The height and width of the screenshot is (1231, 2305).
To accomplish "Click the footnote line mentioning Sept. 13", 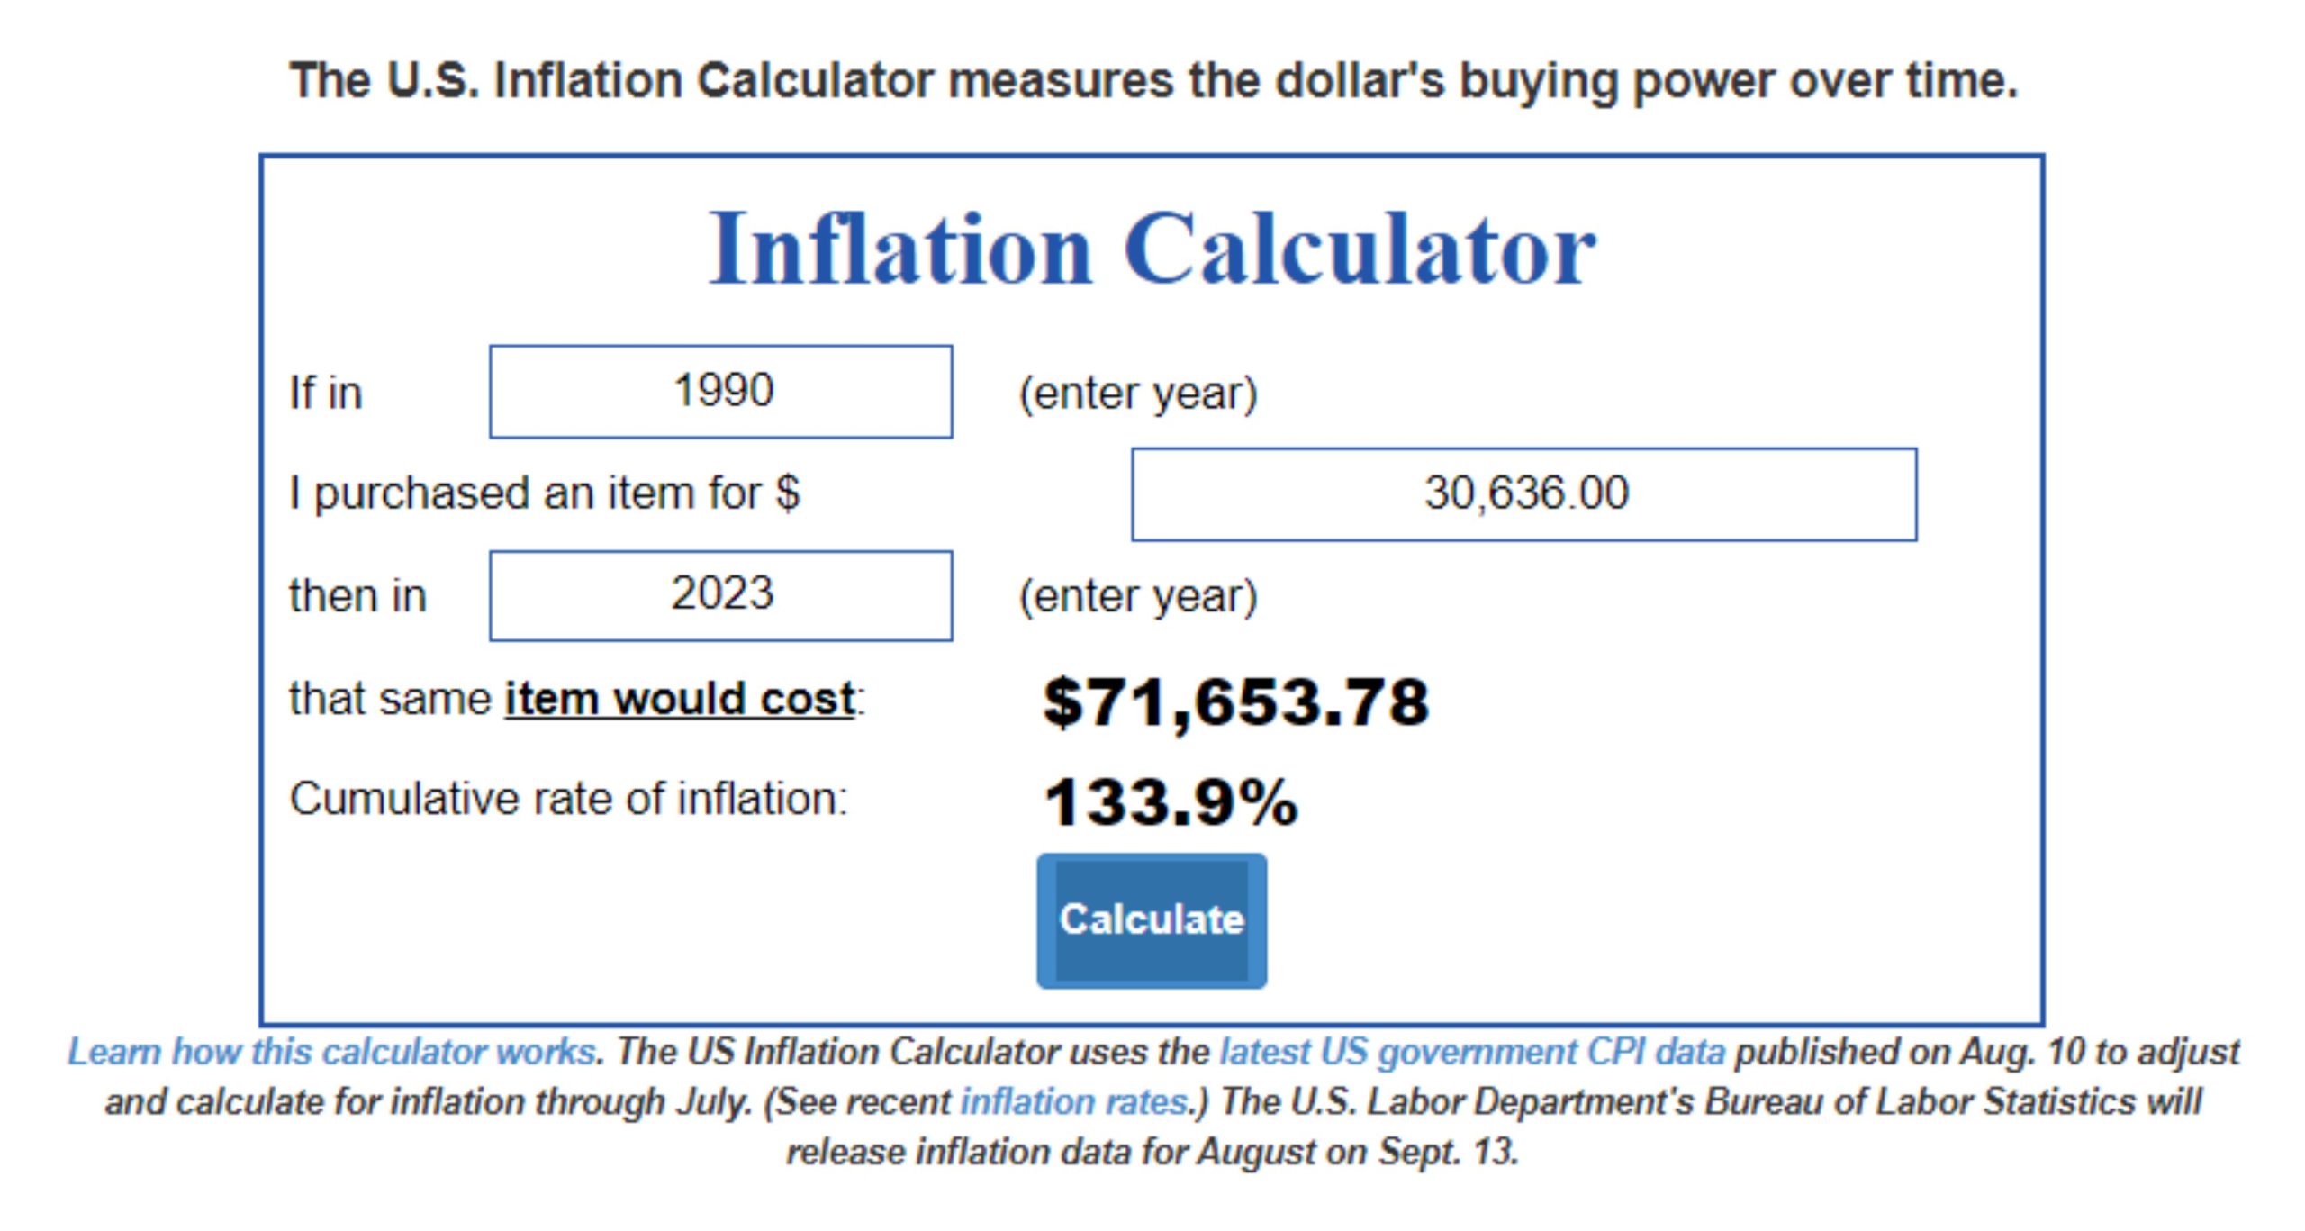I will pyautogui.click(x=1152, y=1153).
